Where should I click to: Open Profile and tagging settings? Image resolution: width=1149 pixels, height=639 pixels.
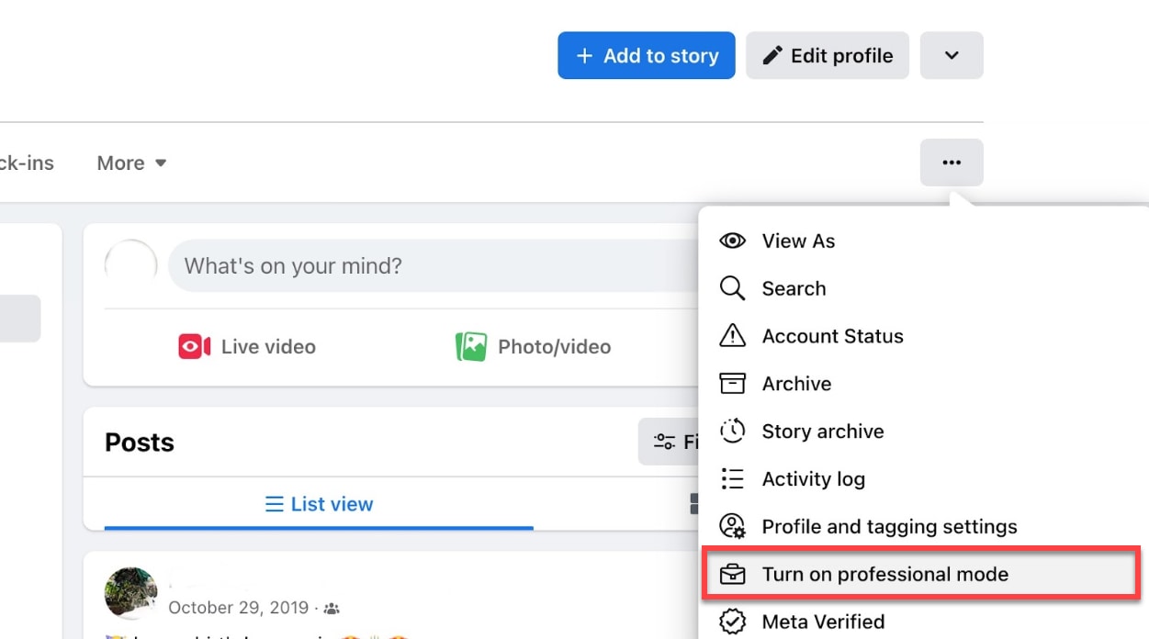pos(888,526)
